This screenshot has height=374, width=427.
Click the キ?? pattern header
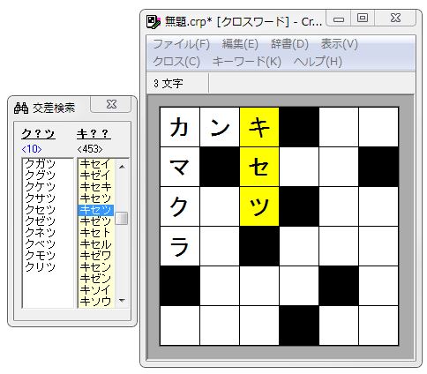coord(94,134)
